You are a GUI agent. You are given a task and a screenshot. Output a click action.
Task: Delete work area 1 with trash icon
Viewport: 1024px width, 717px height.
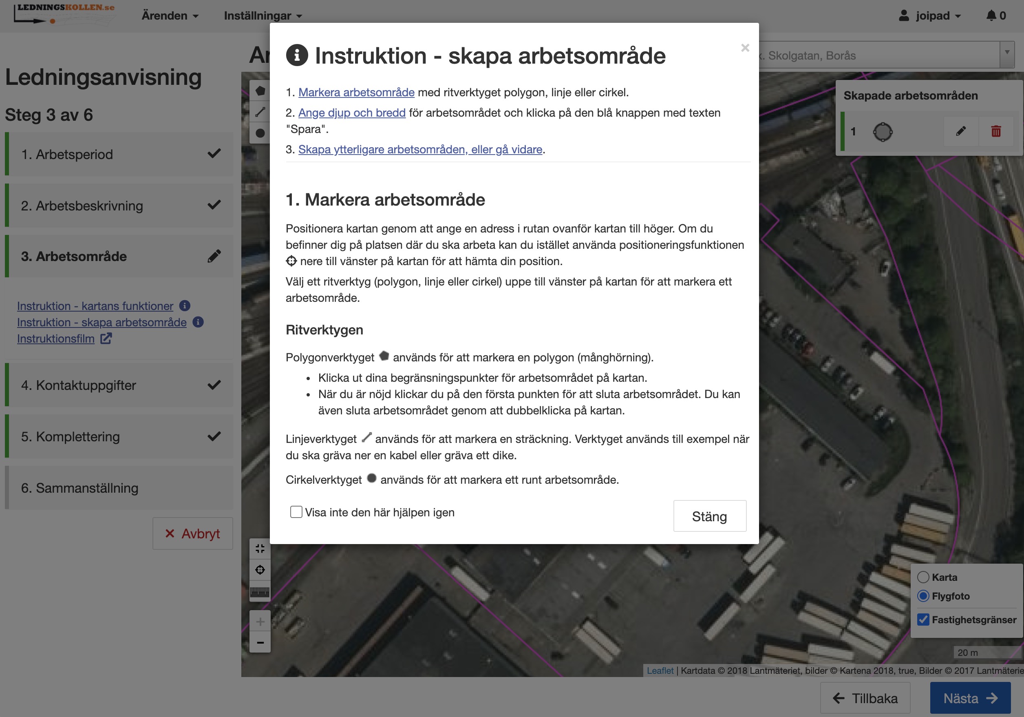point(996,131)
